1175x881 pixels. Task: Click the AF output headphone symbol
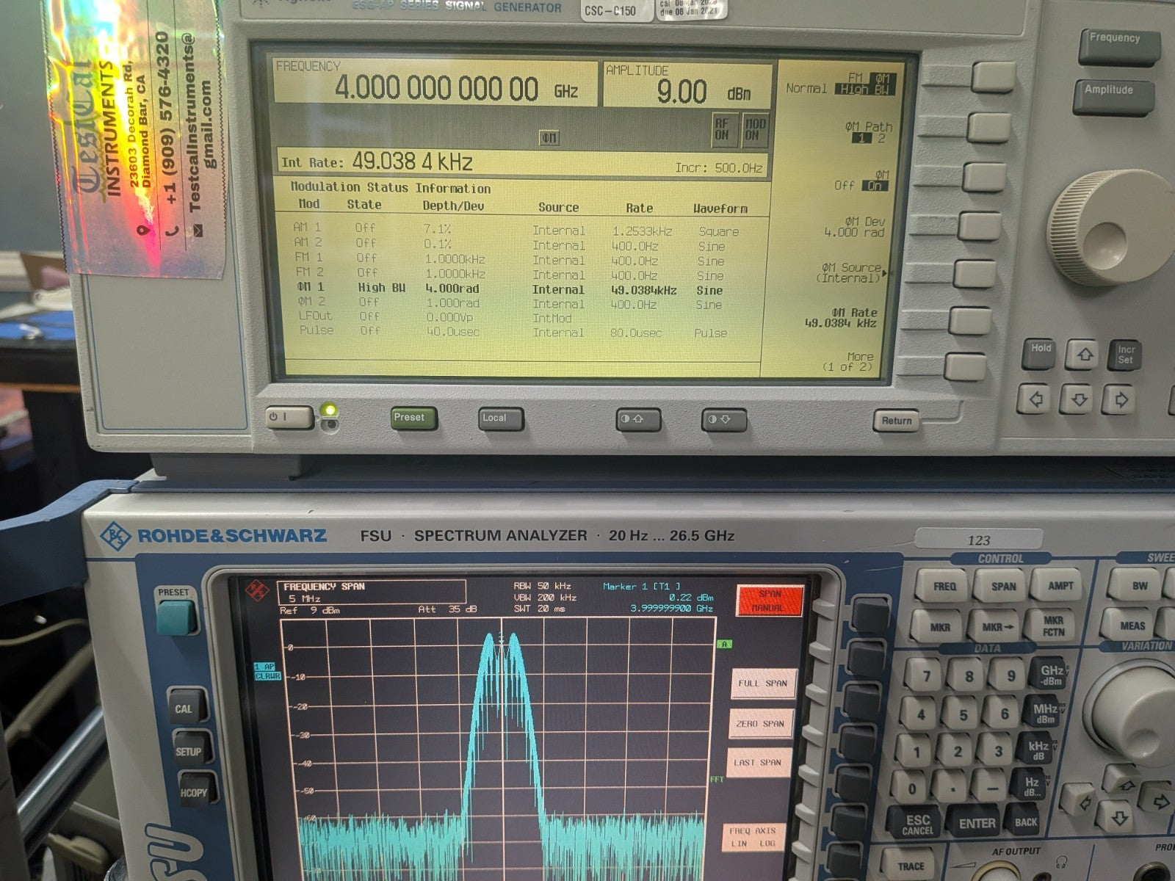tap(1060, 862)
